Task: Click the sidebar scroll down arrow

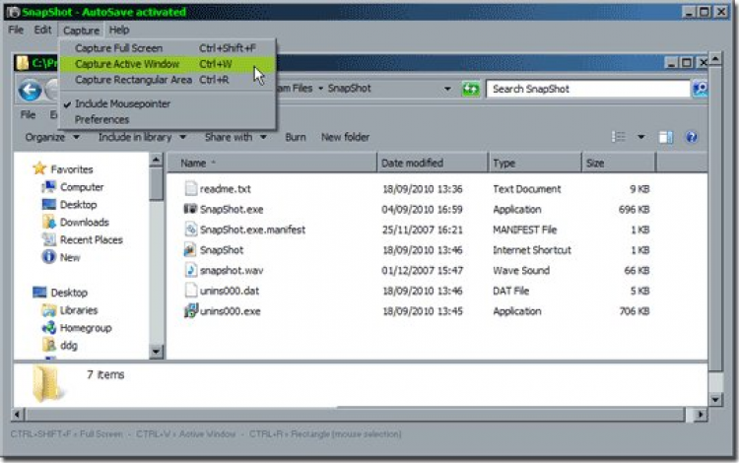Action: pos(156,352)
